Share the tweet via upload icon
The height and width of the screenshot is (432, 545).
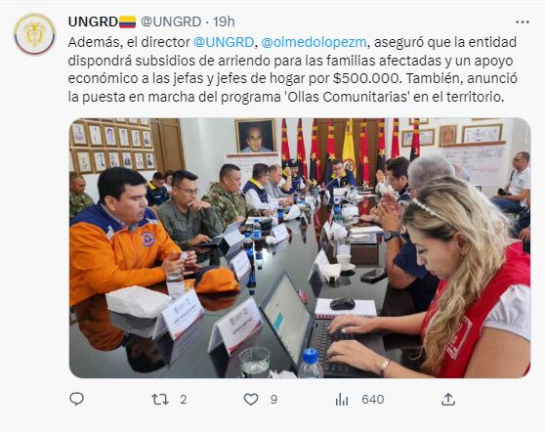click(x=448, y=399)
